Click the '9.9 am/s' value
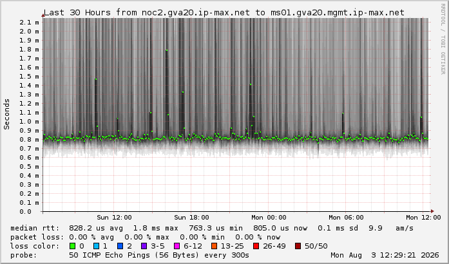This screenshot has height=264, width=449. pyautogui.click(x=391, y=228)
